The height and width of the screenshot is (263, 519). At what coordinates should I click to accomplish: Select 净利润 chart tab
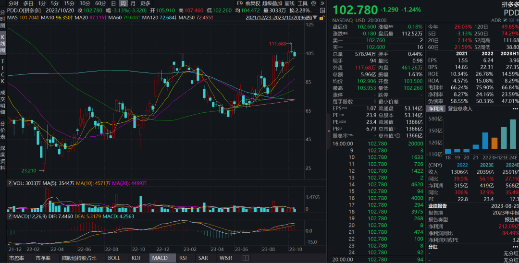[x=436, y=108]
